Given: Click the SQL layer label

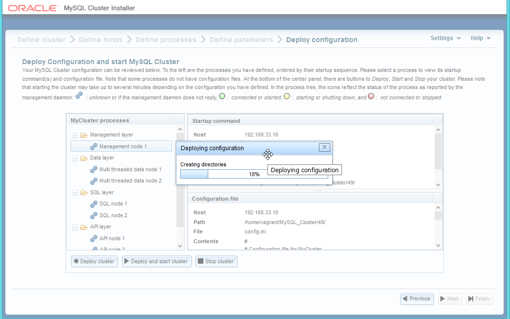Looking at the screenshot, I should coord(102,193).
